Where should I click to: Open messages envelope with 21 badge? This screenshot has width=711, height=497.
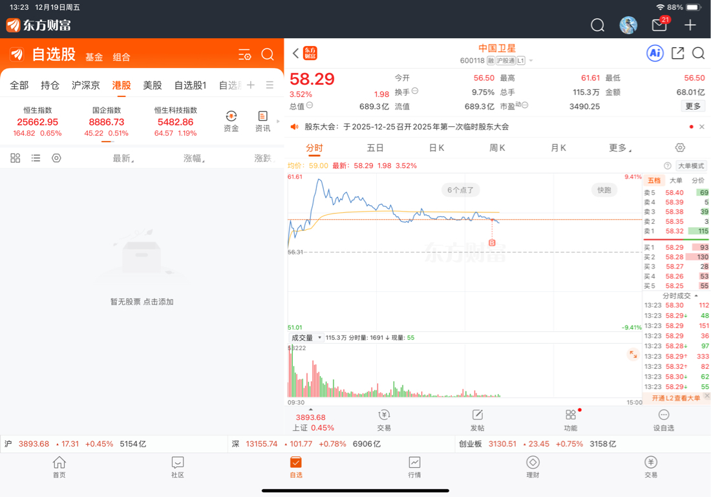660,25
